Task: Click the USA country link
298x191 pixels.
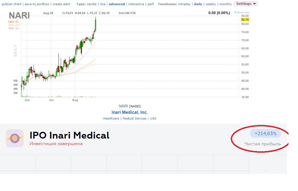Action: coord(153,118)
